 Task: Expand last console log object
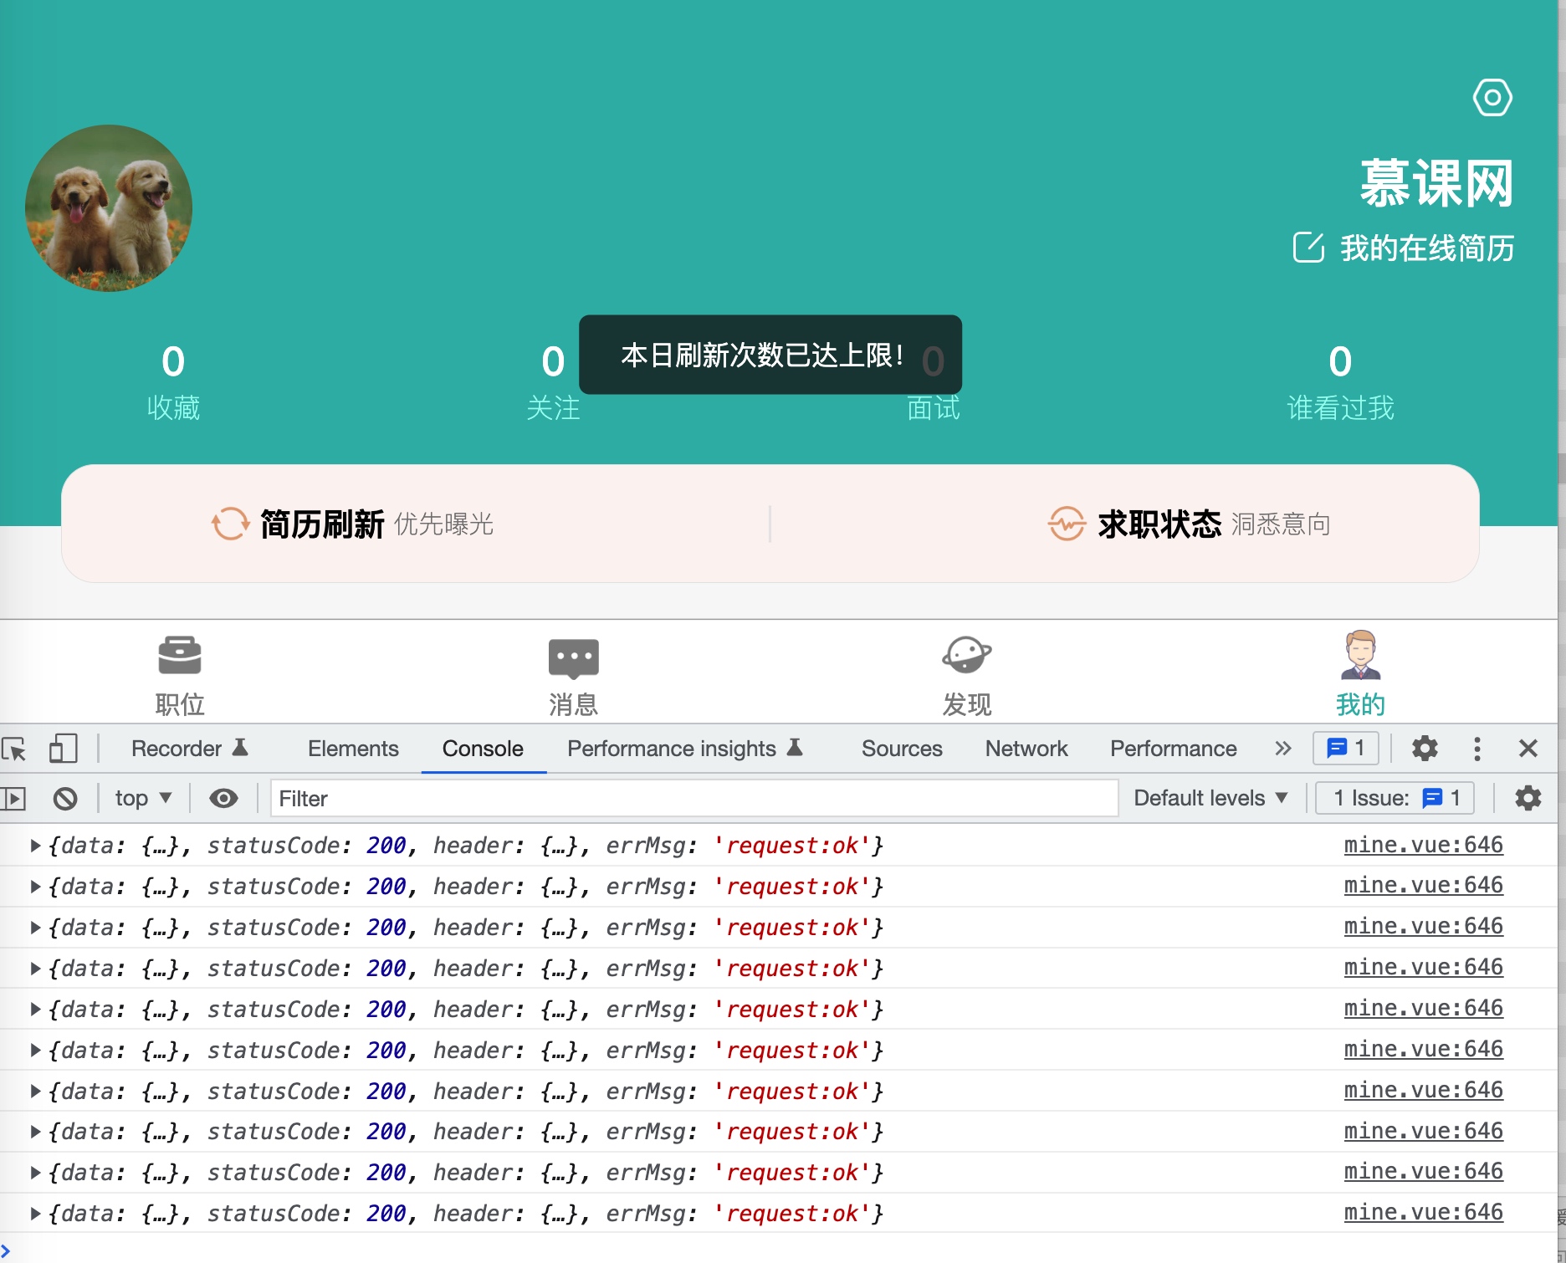[35, 1214]
